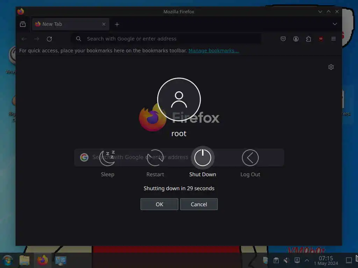Open the application launcher start button

pos(8,260)
